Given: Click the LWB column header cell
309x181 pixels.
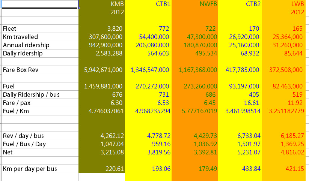Looking at the screenshot, I should (298, 4).
